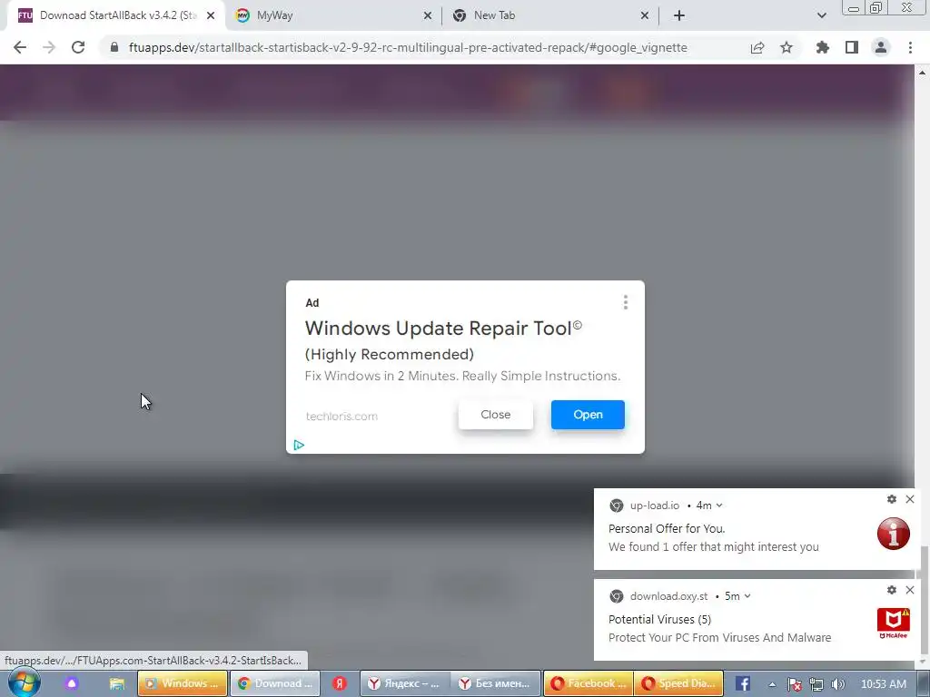Open the Yandex red taskbar icon
Image resolution: width=930 pixels, height=697 pixels.
pos(340,683)
